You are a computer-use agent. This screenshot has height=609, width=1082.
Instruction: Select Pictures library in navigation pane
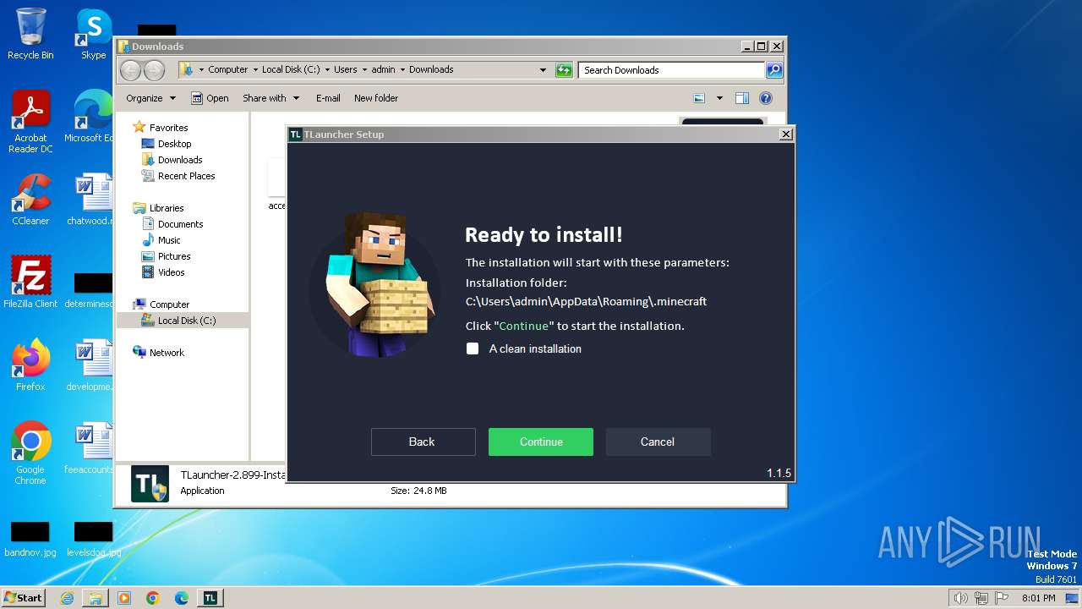(174, 256)
